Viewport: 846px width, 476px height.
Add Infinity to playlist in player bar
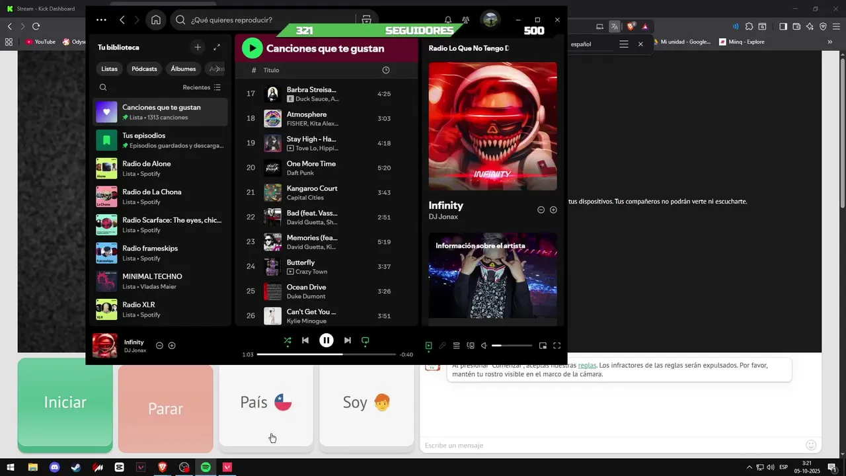172,346
